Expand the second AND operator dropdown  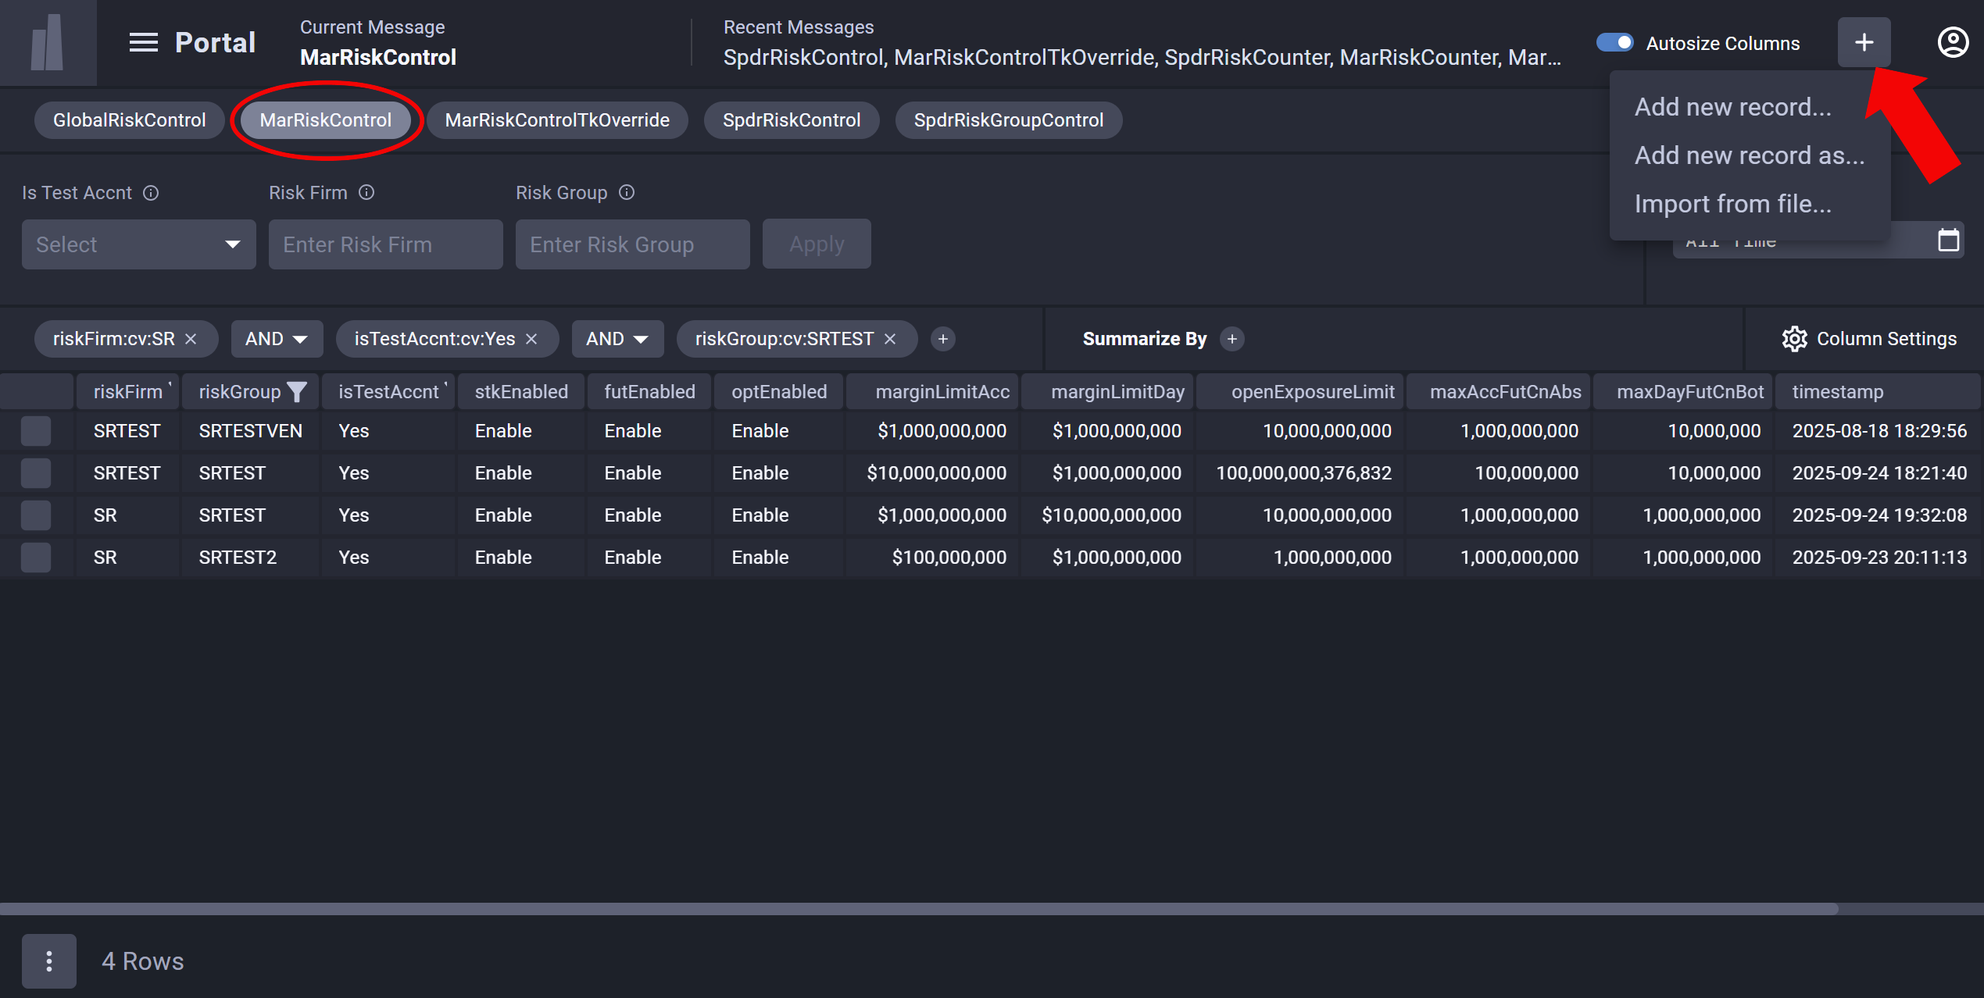coord(617,339)
